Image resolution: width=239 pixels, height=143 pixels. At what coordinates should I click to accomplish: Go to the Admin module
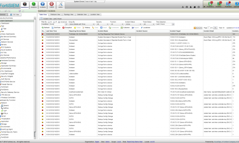click(x=61, y=4)
